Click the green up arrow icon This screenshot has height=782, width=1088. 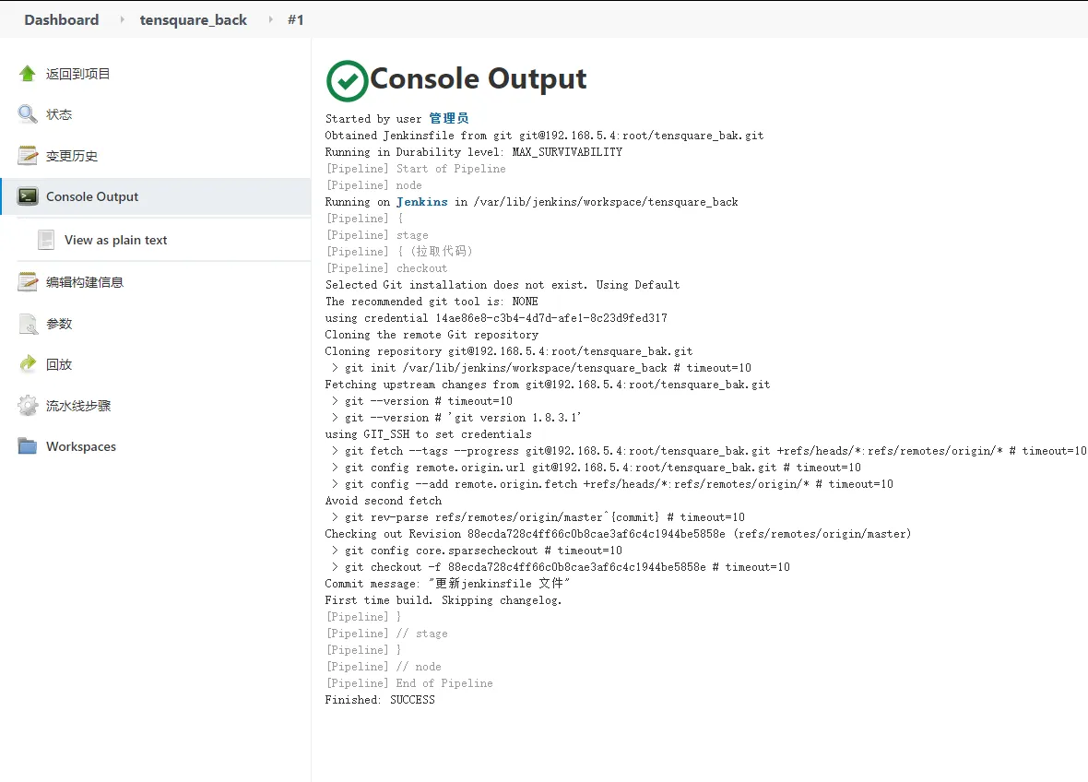point(28,74)
